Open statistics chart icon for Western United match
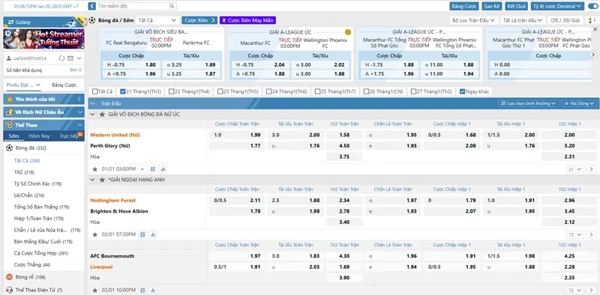This screenshot has height=295, width=600. pyautogui.click(x=163, y=169)
